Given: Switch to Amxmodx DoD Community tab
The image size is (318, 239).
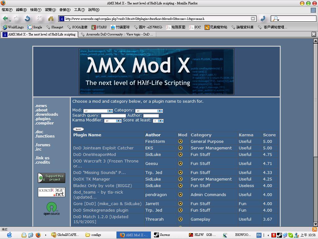Looking at the screenshot, I should click(117, 34).
